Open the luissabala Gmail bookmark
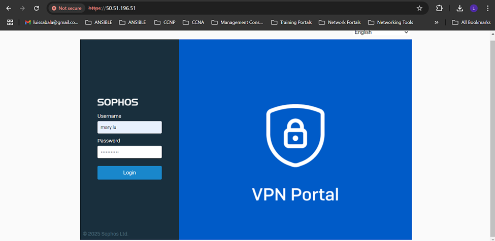This screenshot has width=495, height=241. pos(52,22)
